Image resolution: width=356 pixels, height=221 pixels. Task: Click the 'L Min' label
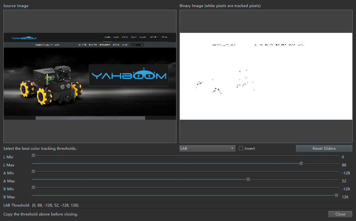[x=8, y=157]
